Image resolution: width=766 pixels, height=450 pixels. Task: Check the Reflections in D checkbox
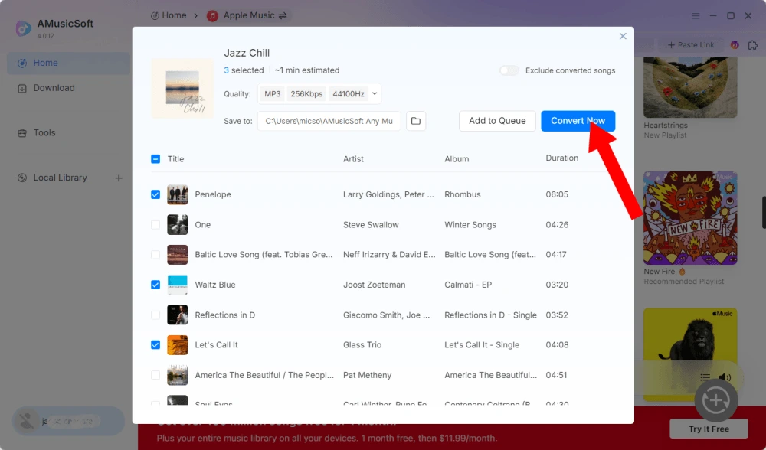coord(155,315)
